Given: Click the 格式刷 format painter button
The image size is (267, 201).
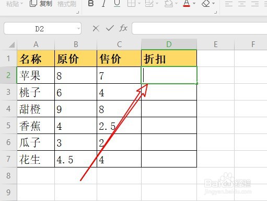Looking at the screenshot, I should [x=67, y=4].
